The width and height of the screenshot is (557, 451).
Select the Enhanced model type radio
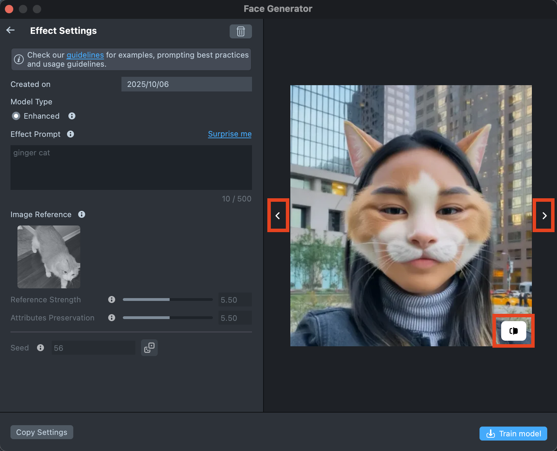point(16,116)
